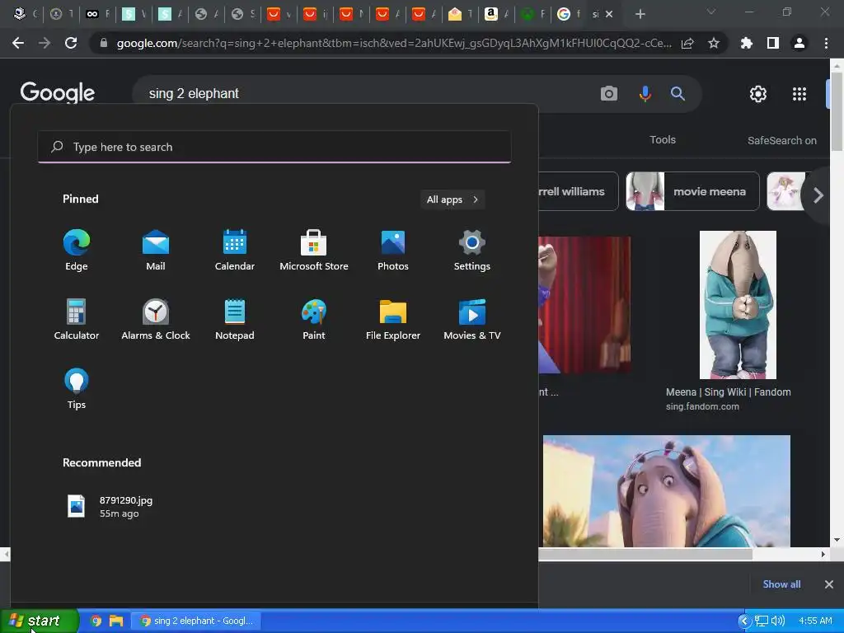
Task: Open folder icon in quick launch
Action: pos(116,621)
